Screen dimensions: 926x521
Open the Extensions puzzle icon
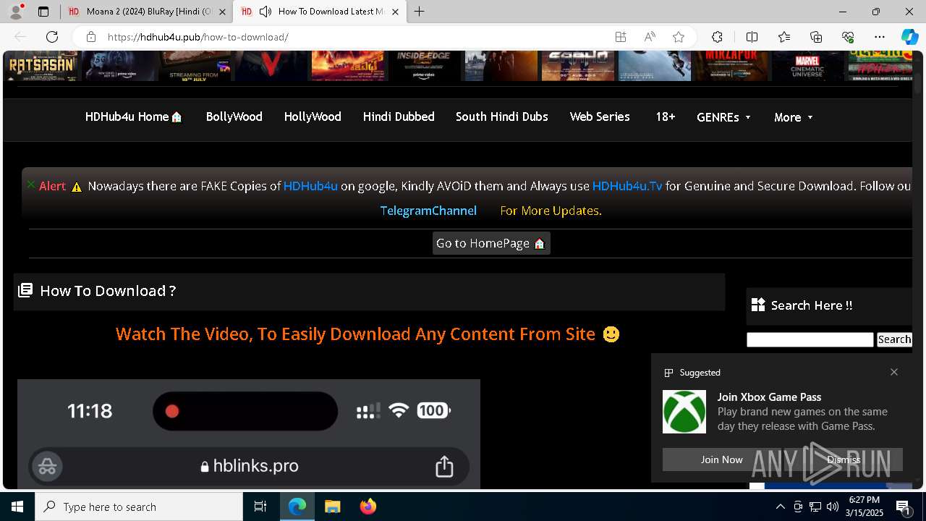717,37
